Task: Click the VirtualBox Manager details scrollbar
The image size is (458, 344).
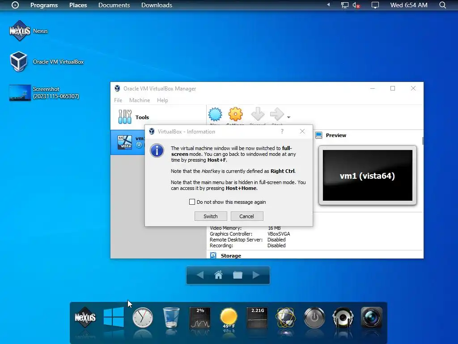Action: point(422,141)
